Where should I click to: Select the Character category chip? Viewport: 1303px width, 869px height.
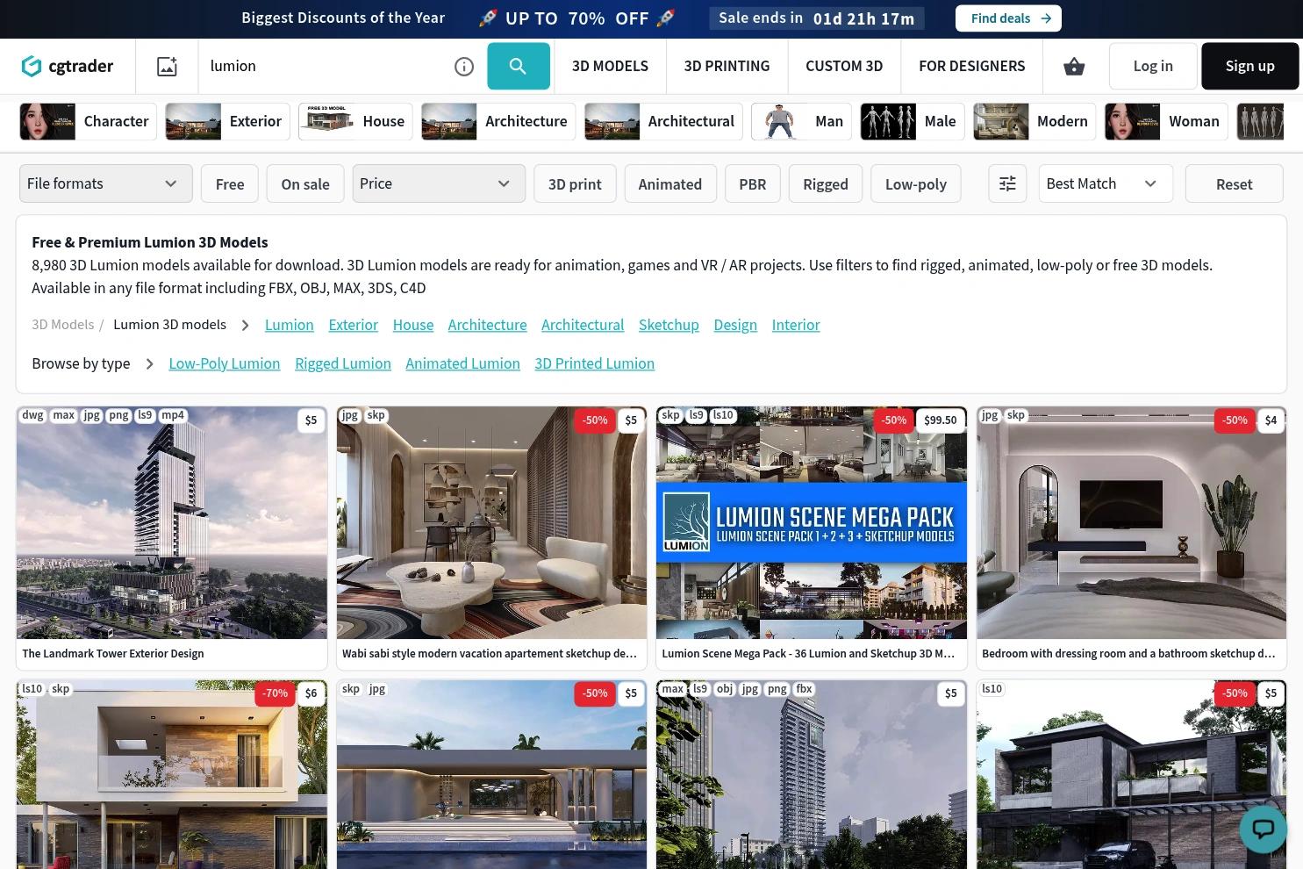click(x=88, y=121)
